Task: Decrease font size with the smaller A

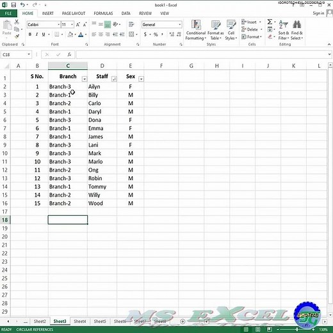Action: (85, 24)
